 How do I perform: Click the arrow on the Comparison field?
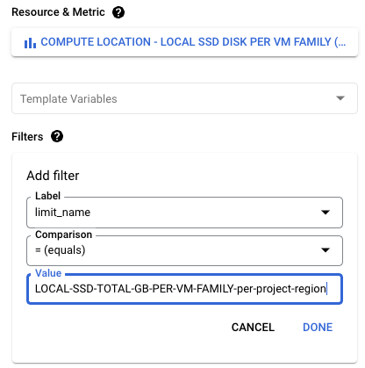(x=326, y=250)
